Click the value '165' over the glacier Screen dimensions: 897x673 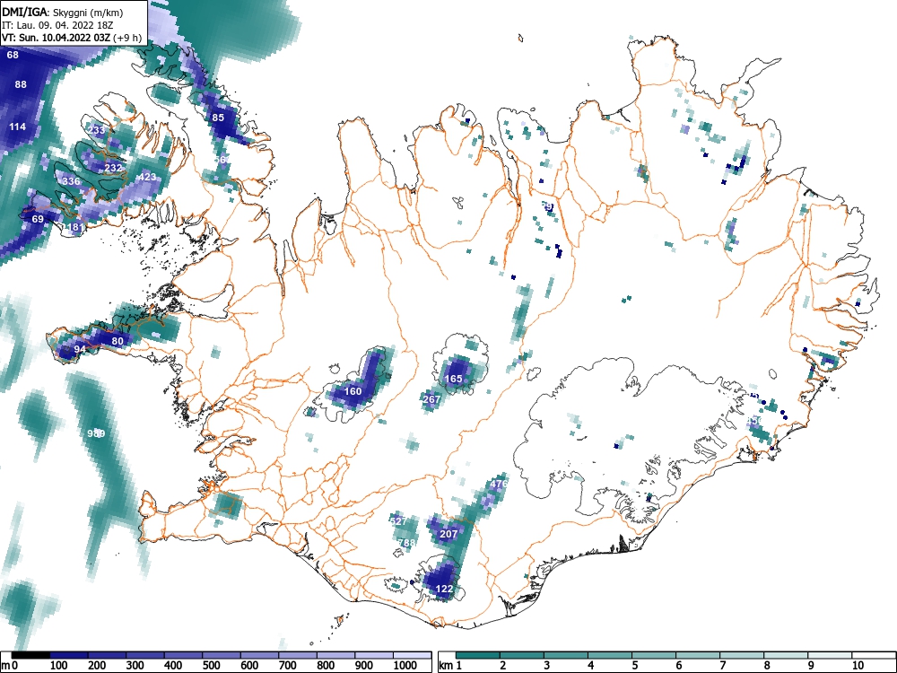tap(453, 379)
